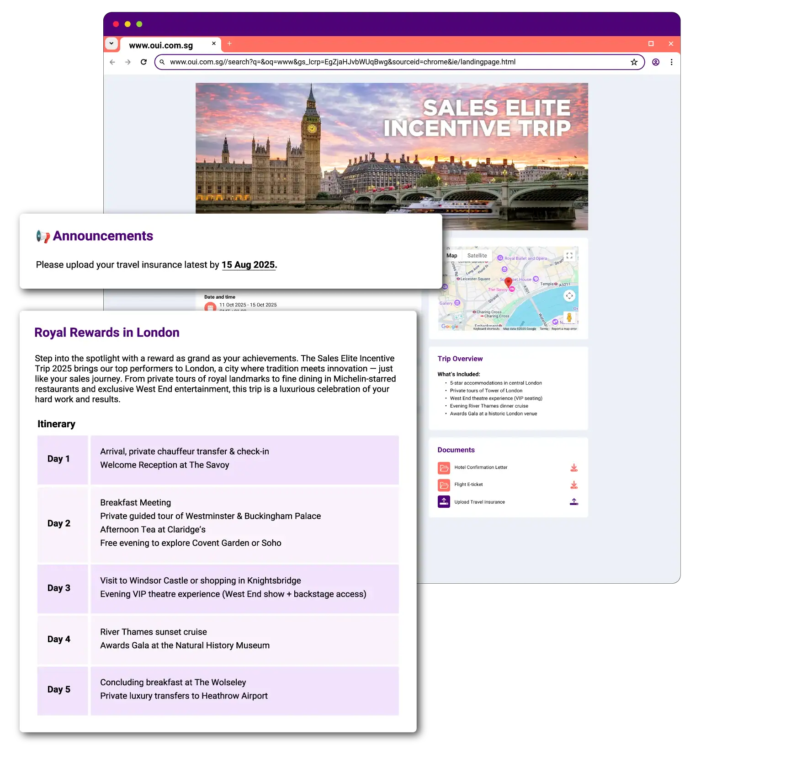Open the Upload Travel Insurance link
Screen dimensions: 791x758
[x=479, y=502]
